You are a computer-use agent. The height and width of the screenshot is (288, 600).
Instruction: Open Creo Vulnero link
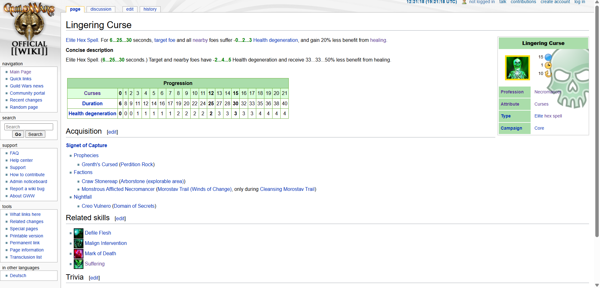pos(96,206)
